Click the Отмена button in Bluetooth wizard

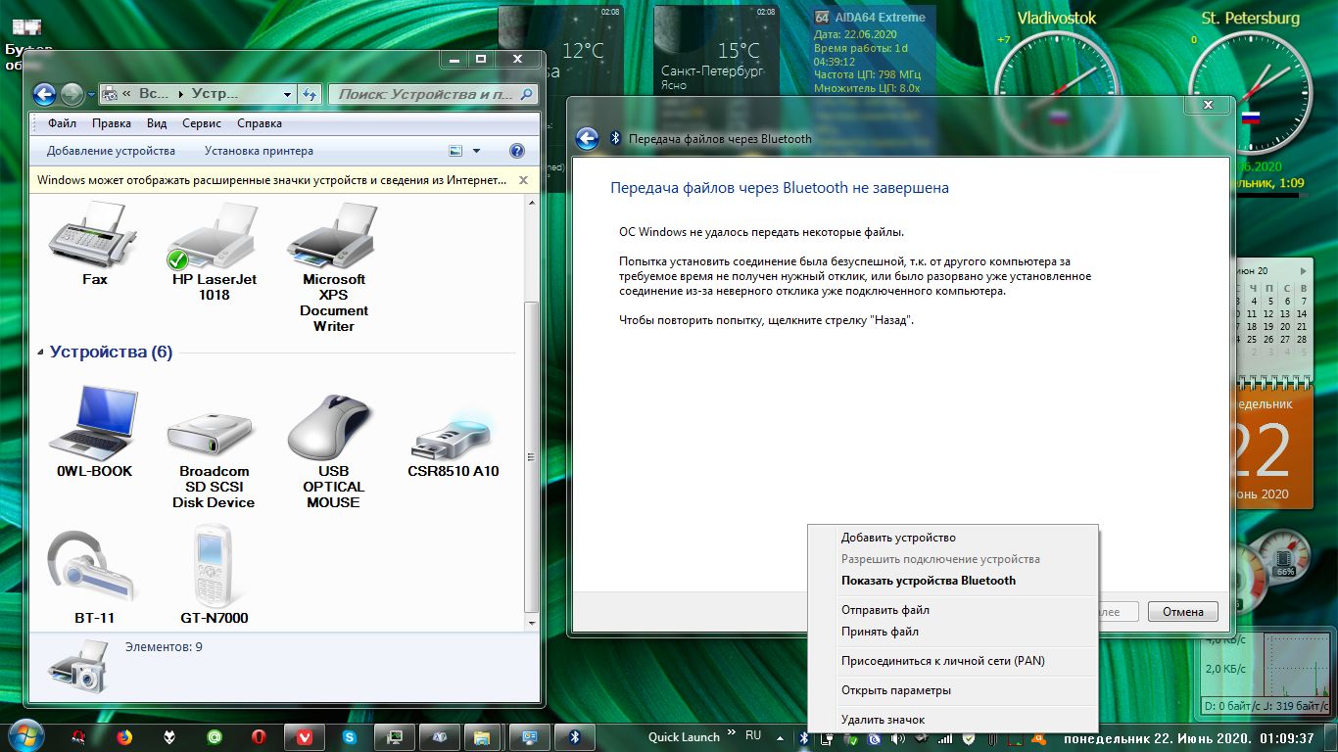[1182, 612]
